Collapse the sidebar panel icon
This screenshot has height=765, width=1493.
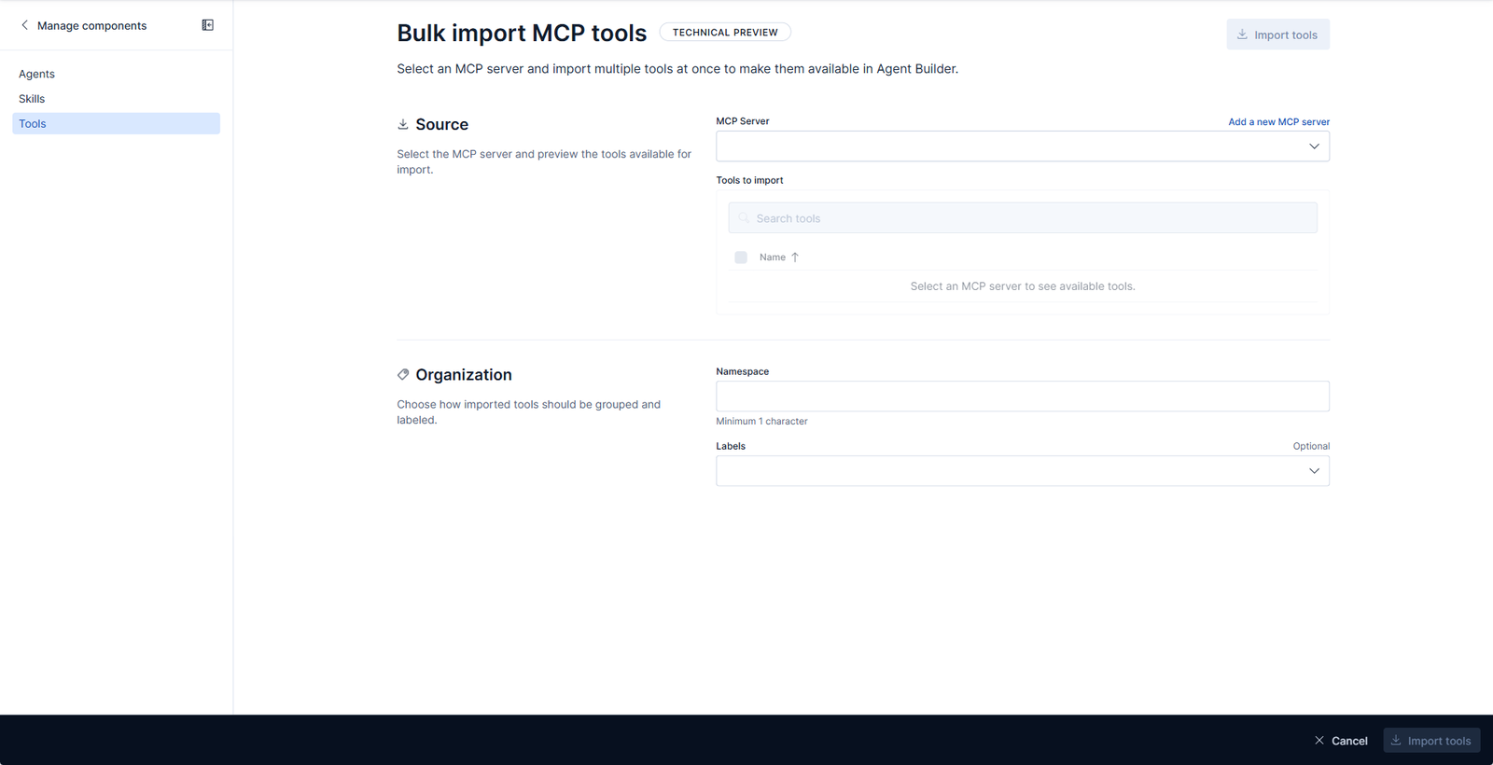click(208, 25)
